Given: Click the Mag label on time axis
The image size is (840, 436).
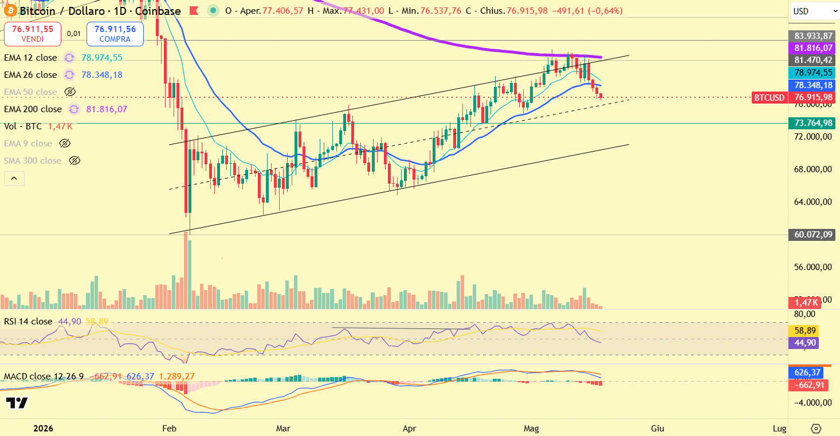Looking at the screenshot, I should click(532, 428).
